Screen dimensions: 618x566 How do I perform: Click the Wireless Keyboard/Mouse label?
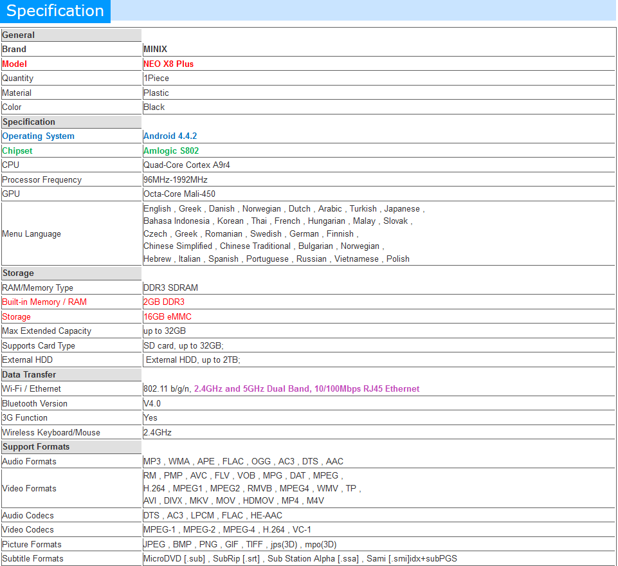pos(51,433)
